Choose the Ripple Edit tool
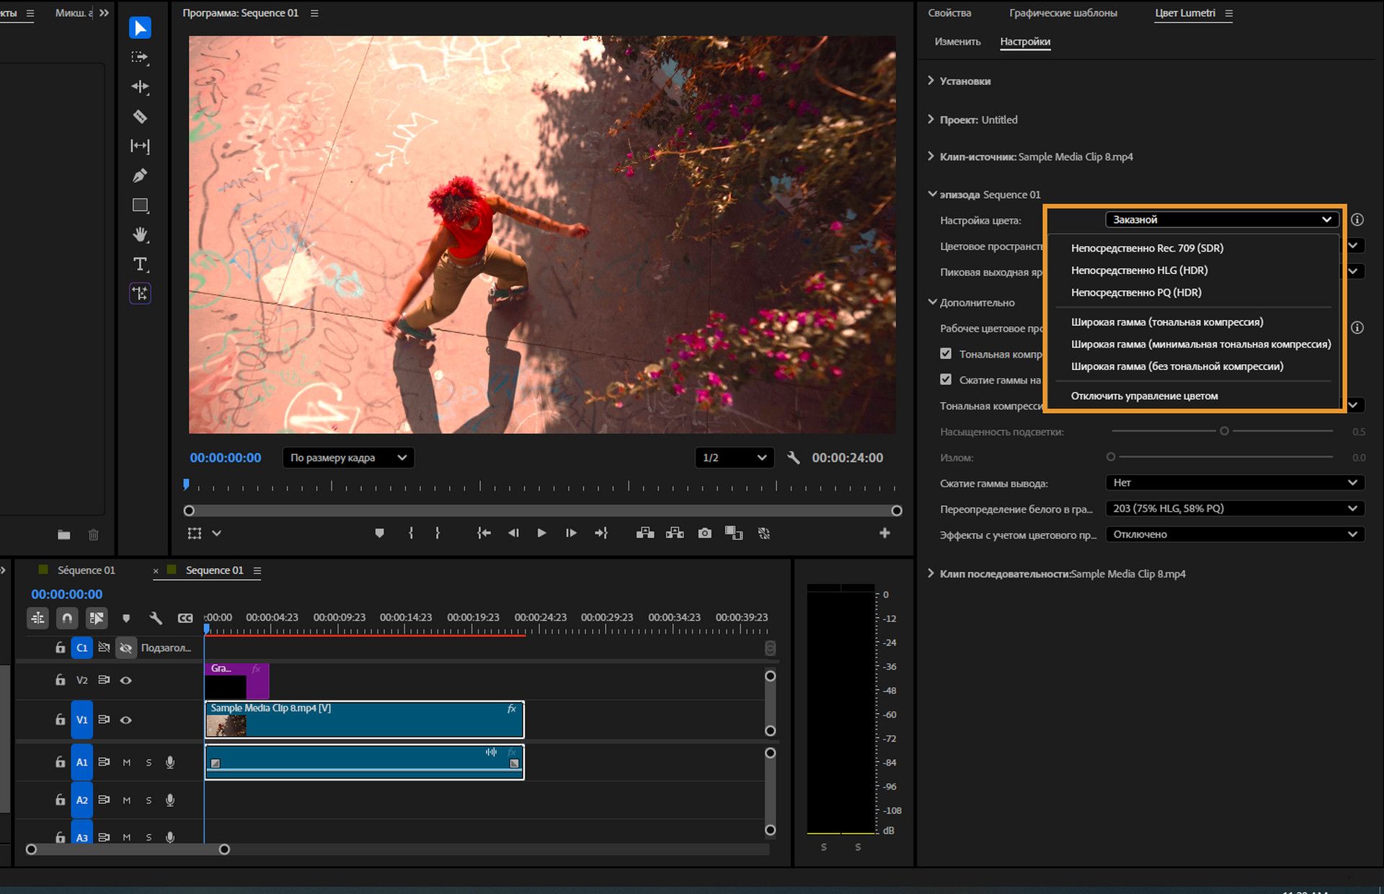 [x=140, y=87]
